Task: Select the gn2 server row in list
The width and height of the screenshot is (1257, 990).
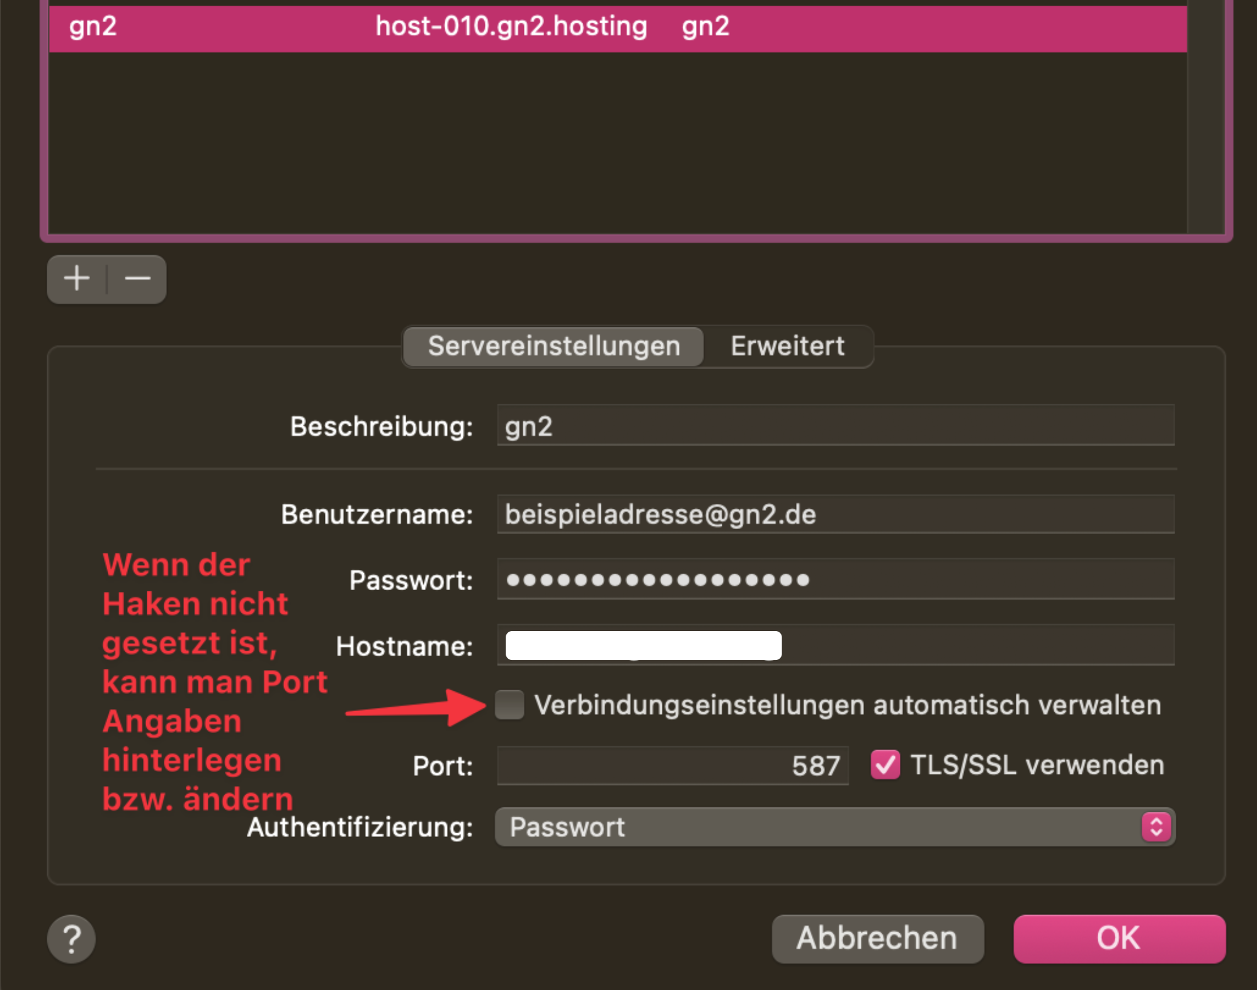Action: 93,27
